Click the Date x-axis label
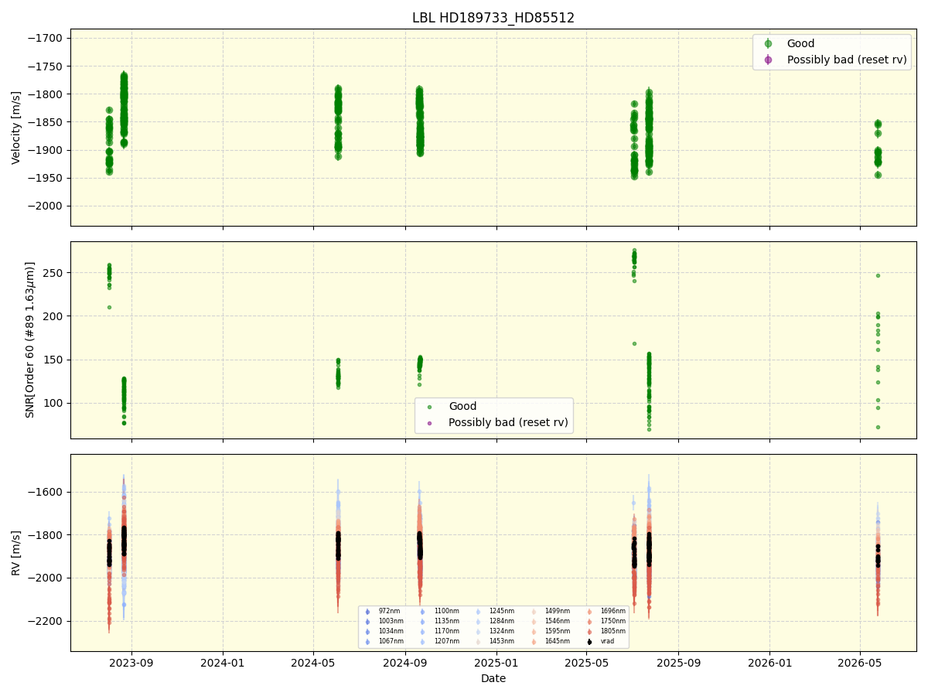Image resolution: width=928 pixels, height=696 pixels. click(x=493, y=678)
